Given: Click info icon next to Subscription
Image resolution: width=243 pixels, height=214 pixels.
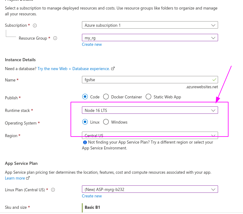Looking at the screenshot, I should point(35,26).
